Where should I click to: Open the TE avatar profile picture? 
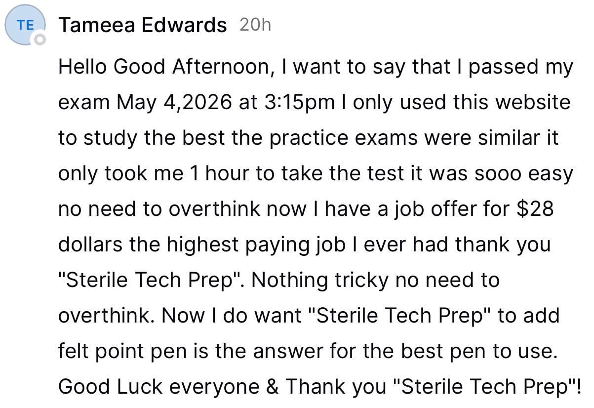25,25
